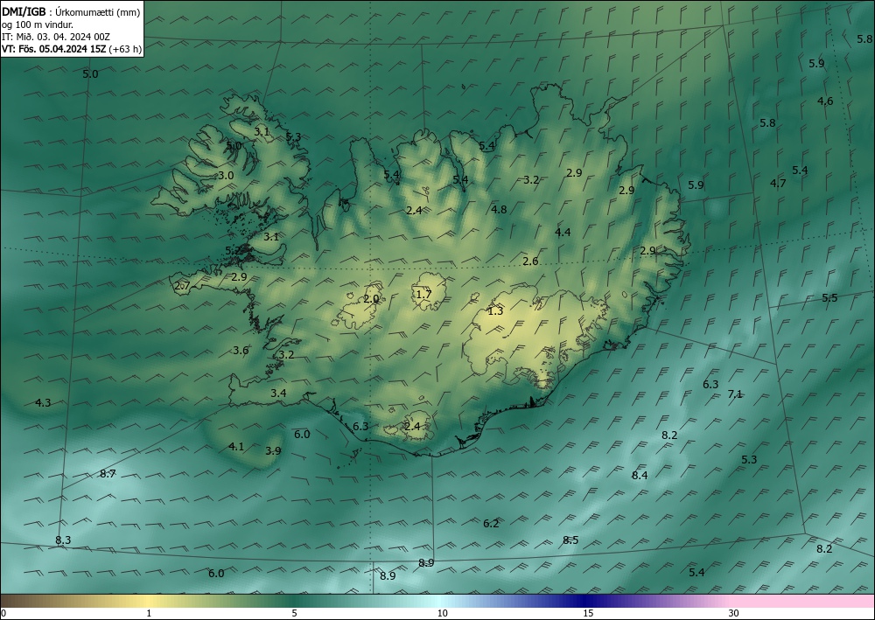875x620 pixels.
Task: Click the 1.3 value on the large glacier
Action: [495, 311]
